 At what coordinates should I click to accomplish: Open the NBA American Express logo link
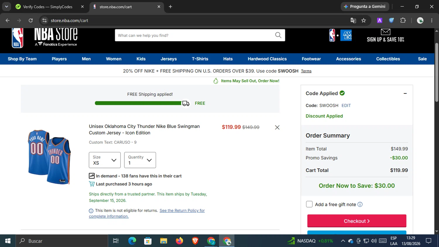coord(340,35)
